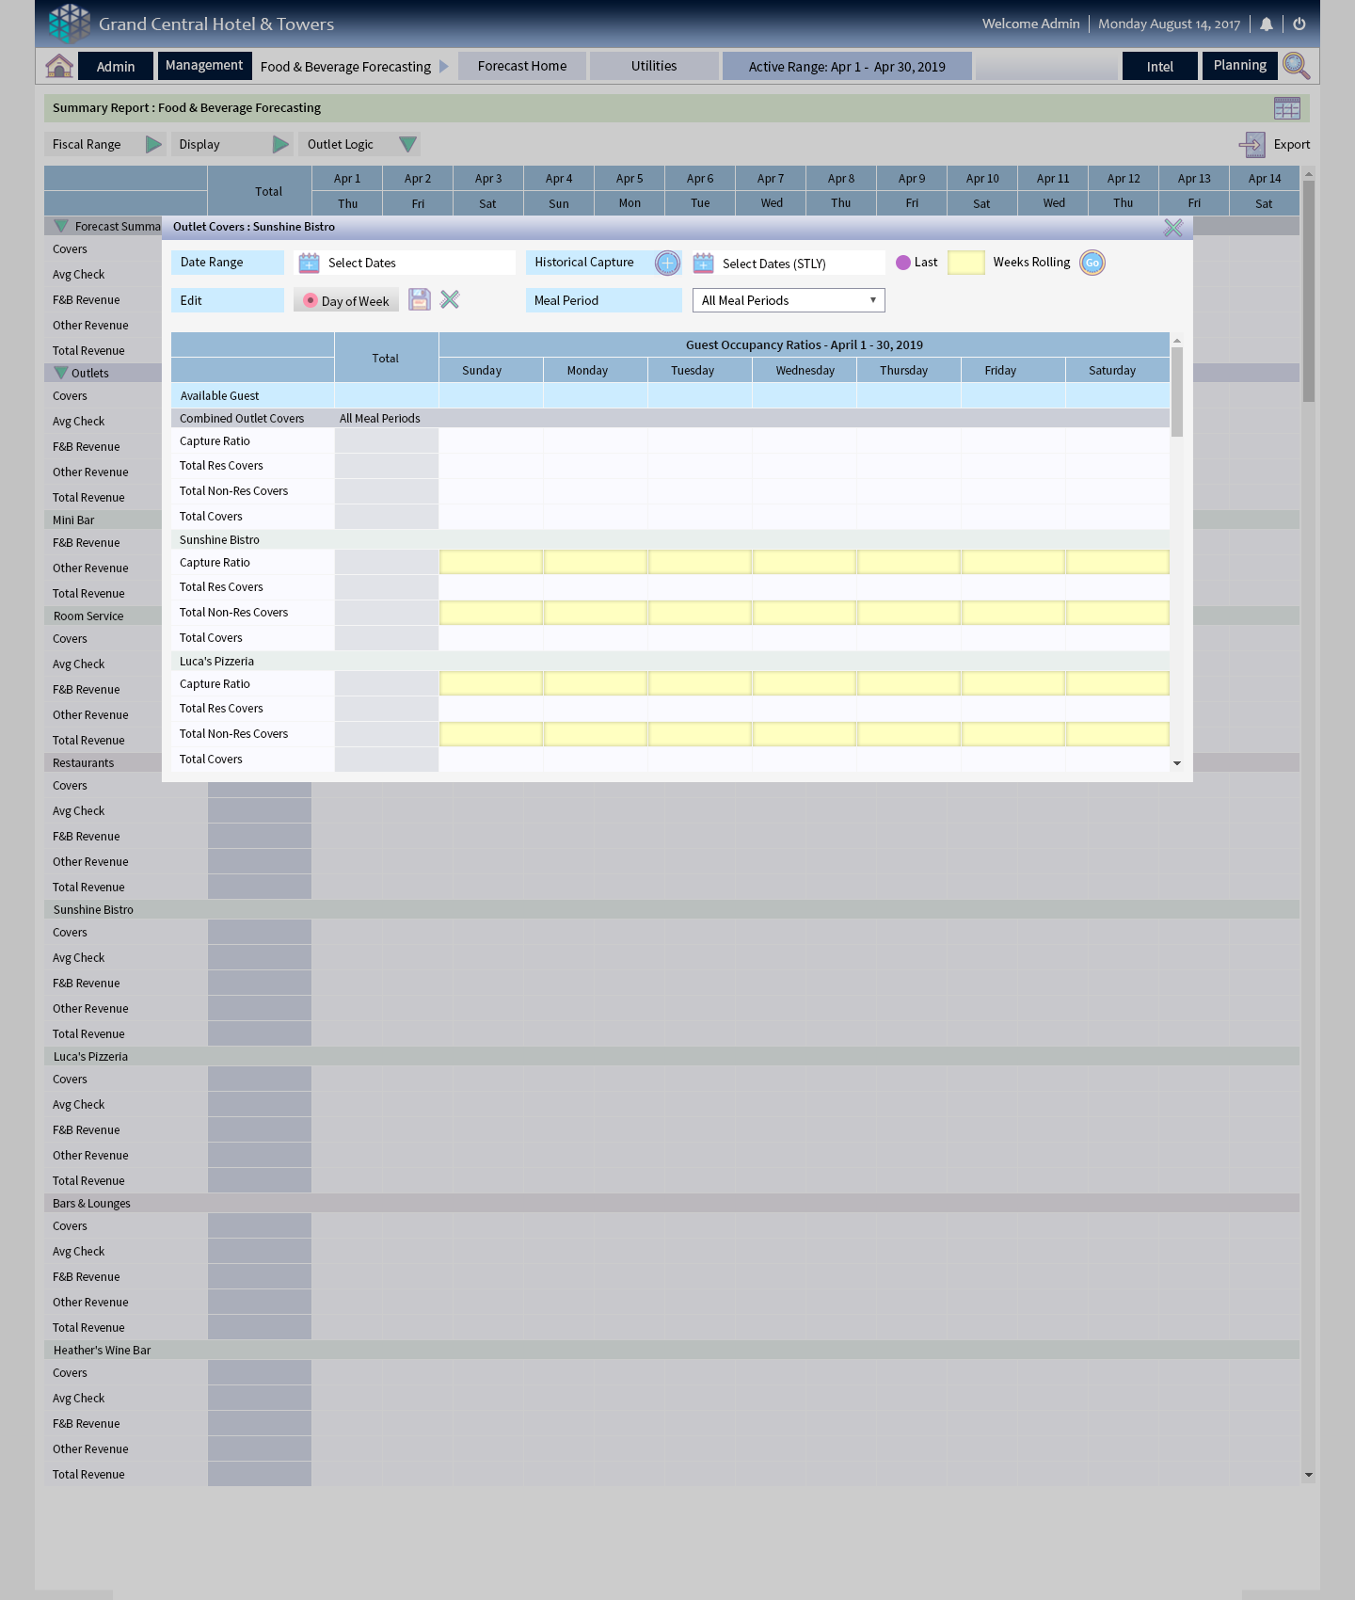Image resolution: width=1355 pixels, height=1600 pixels.
Task: Open Select Dates calendar icon
Action: [310, 263]
